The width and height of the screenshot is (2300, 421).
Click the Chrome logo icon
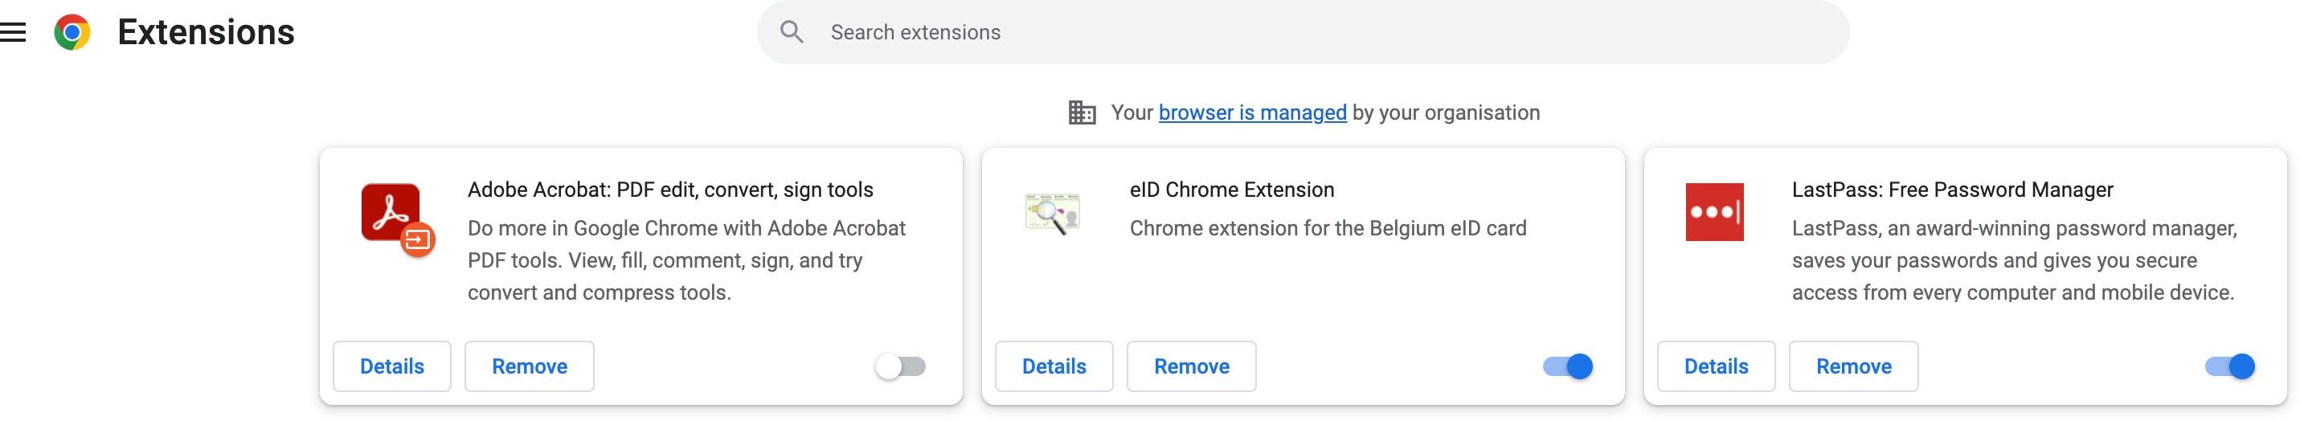click(x=72, y=33)
